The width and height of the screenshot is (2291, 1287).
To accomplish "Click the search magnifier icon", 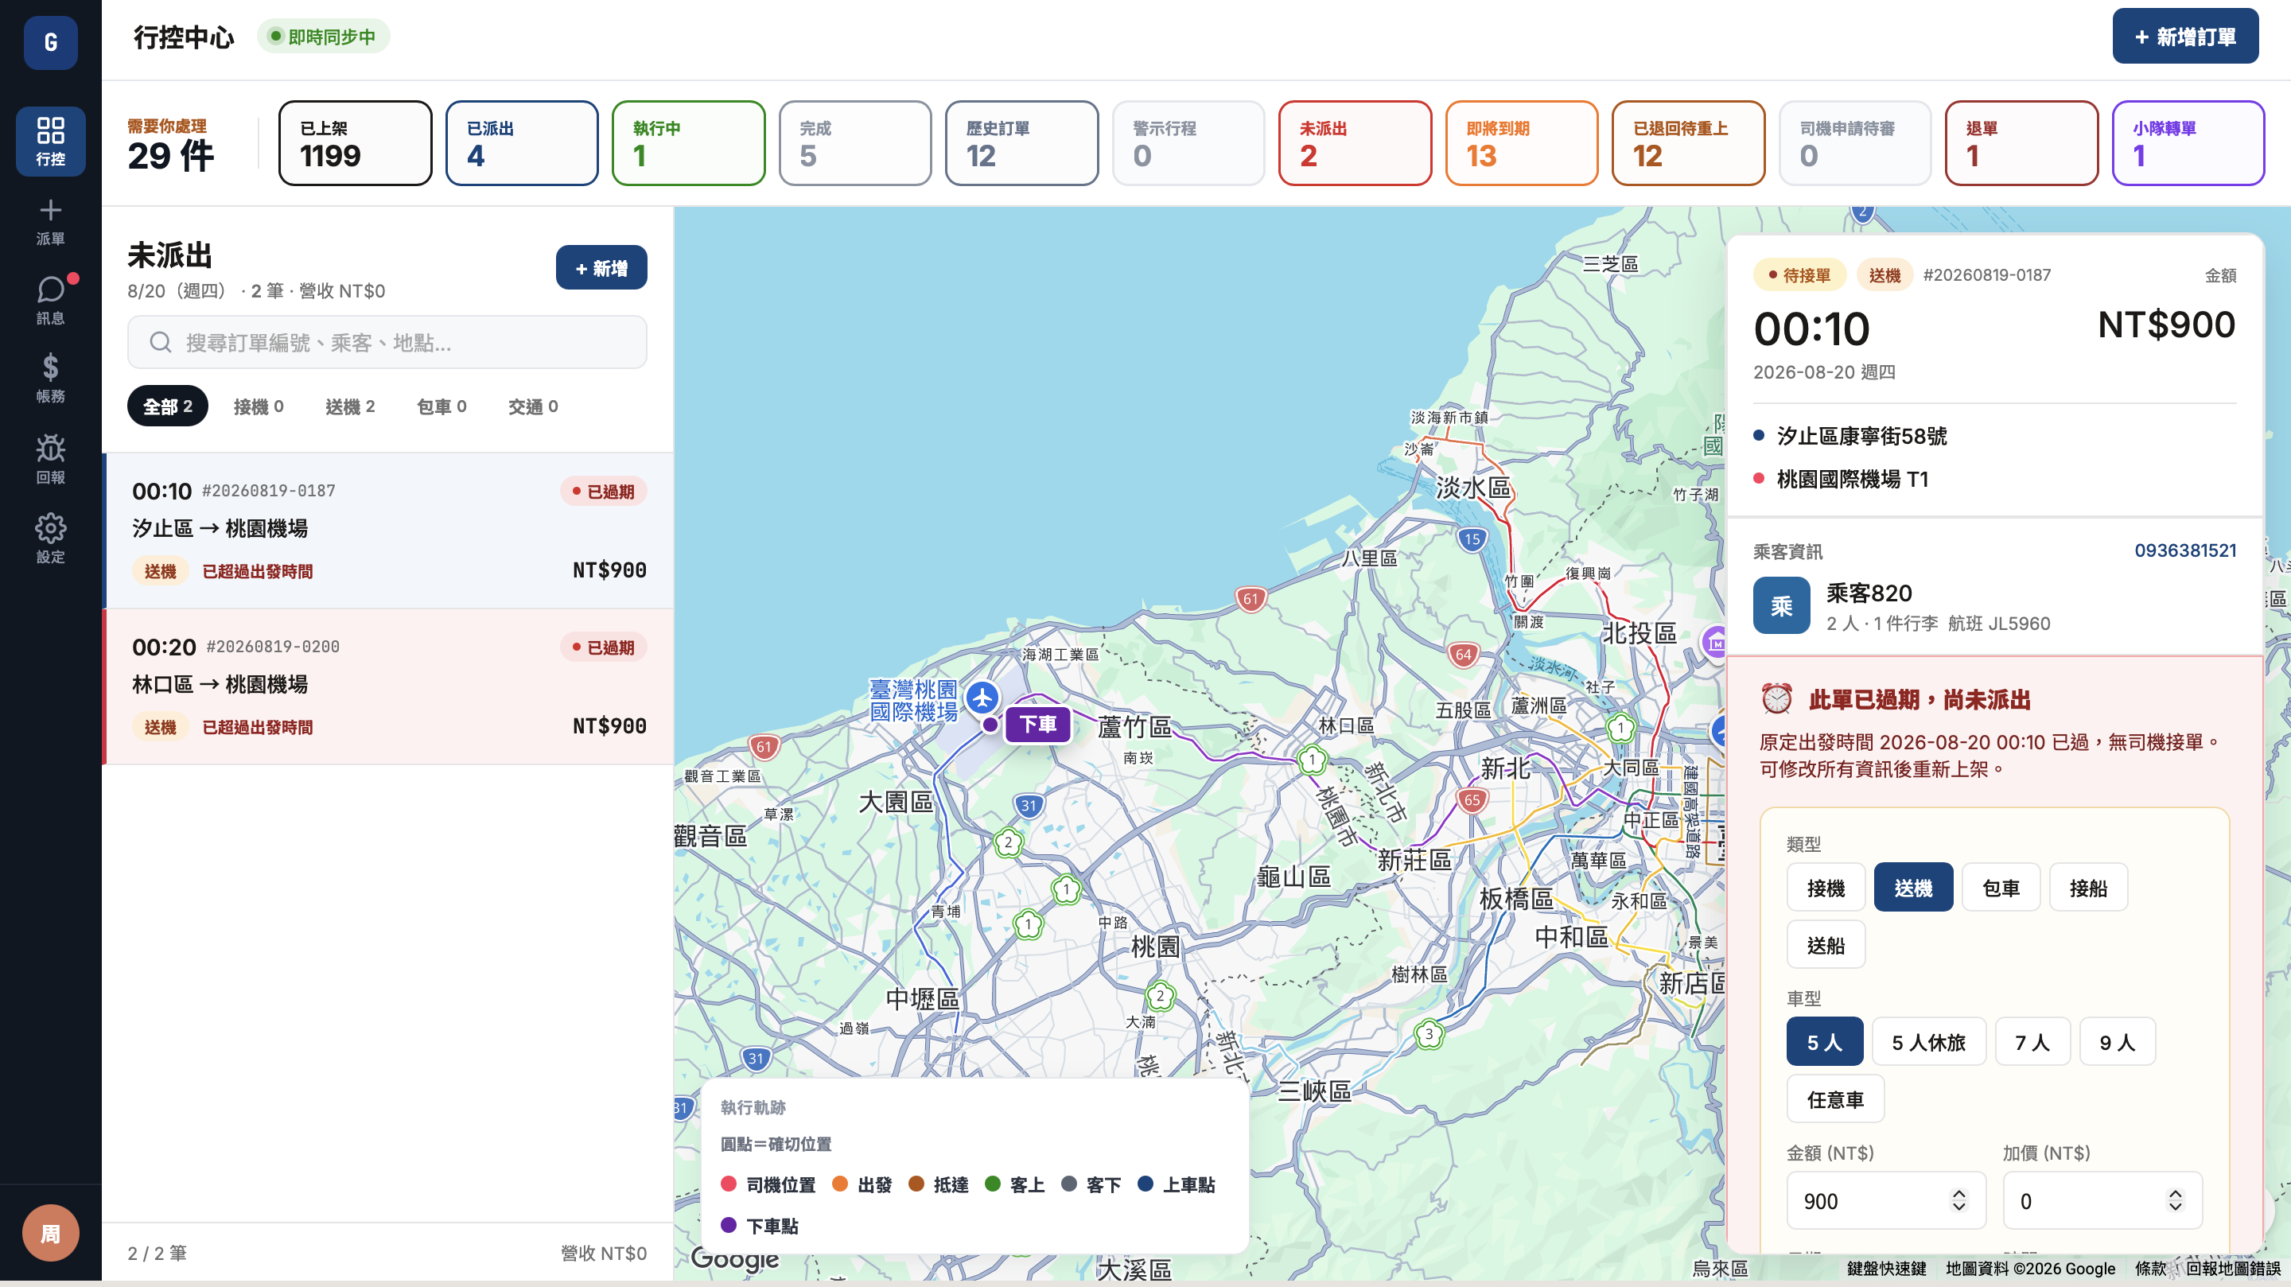I will pos(160,342).
